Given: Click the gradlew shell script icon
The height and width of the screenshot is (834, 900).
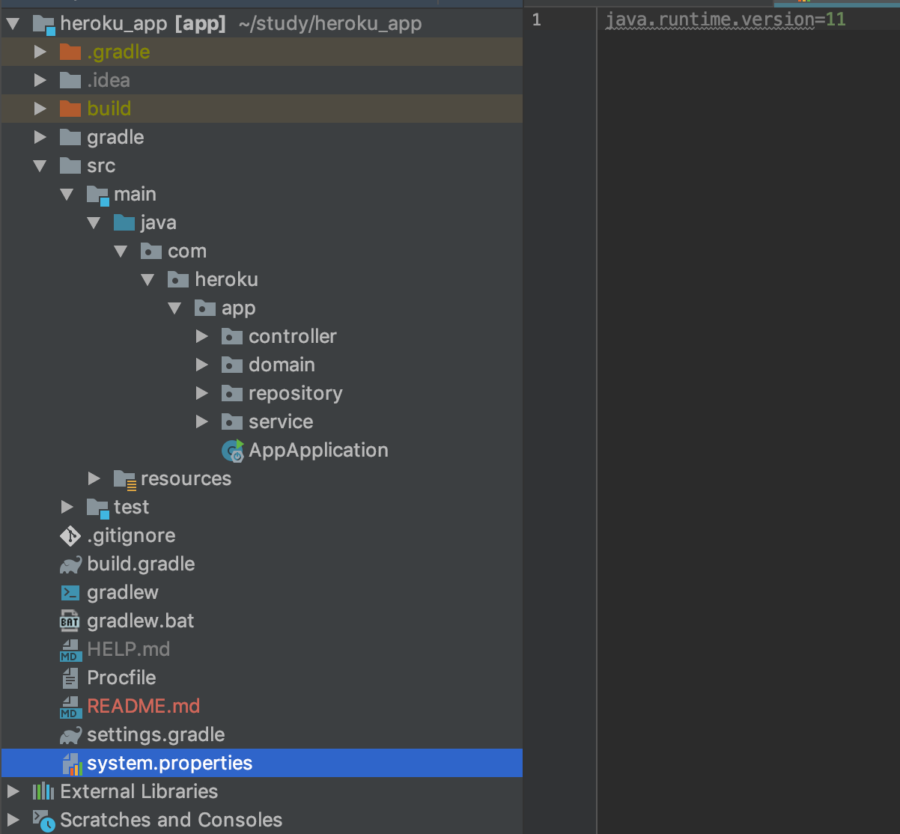Looking at the screenshot, I should (70, 593).
